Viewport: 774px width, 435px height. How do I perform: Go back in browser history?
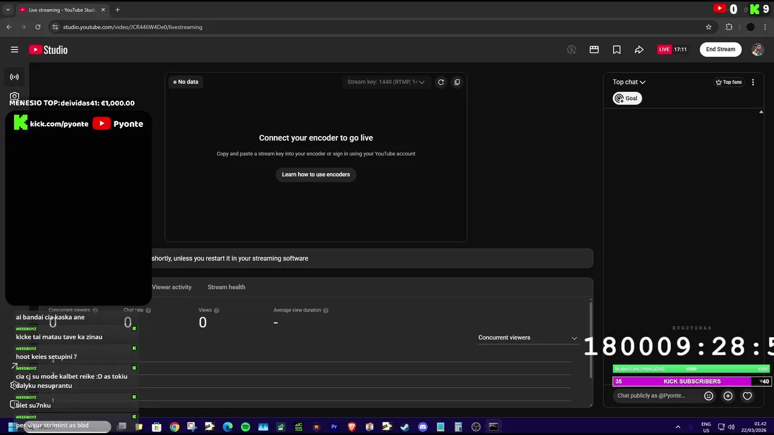point(8,27)
